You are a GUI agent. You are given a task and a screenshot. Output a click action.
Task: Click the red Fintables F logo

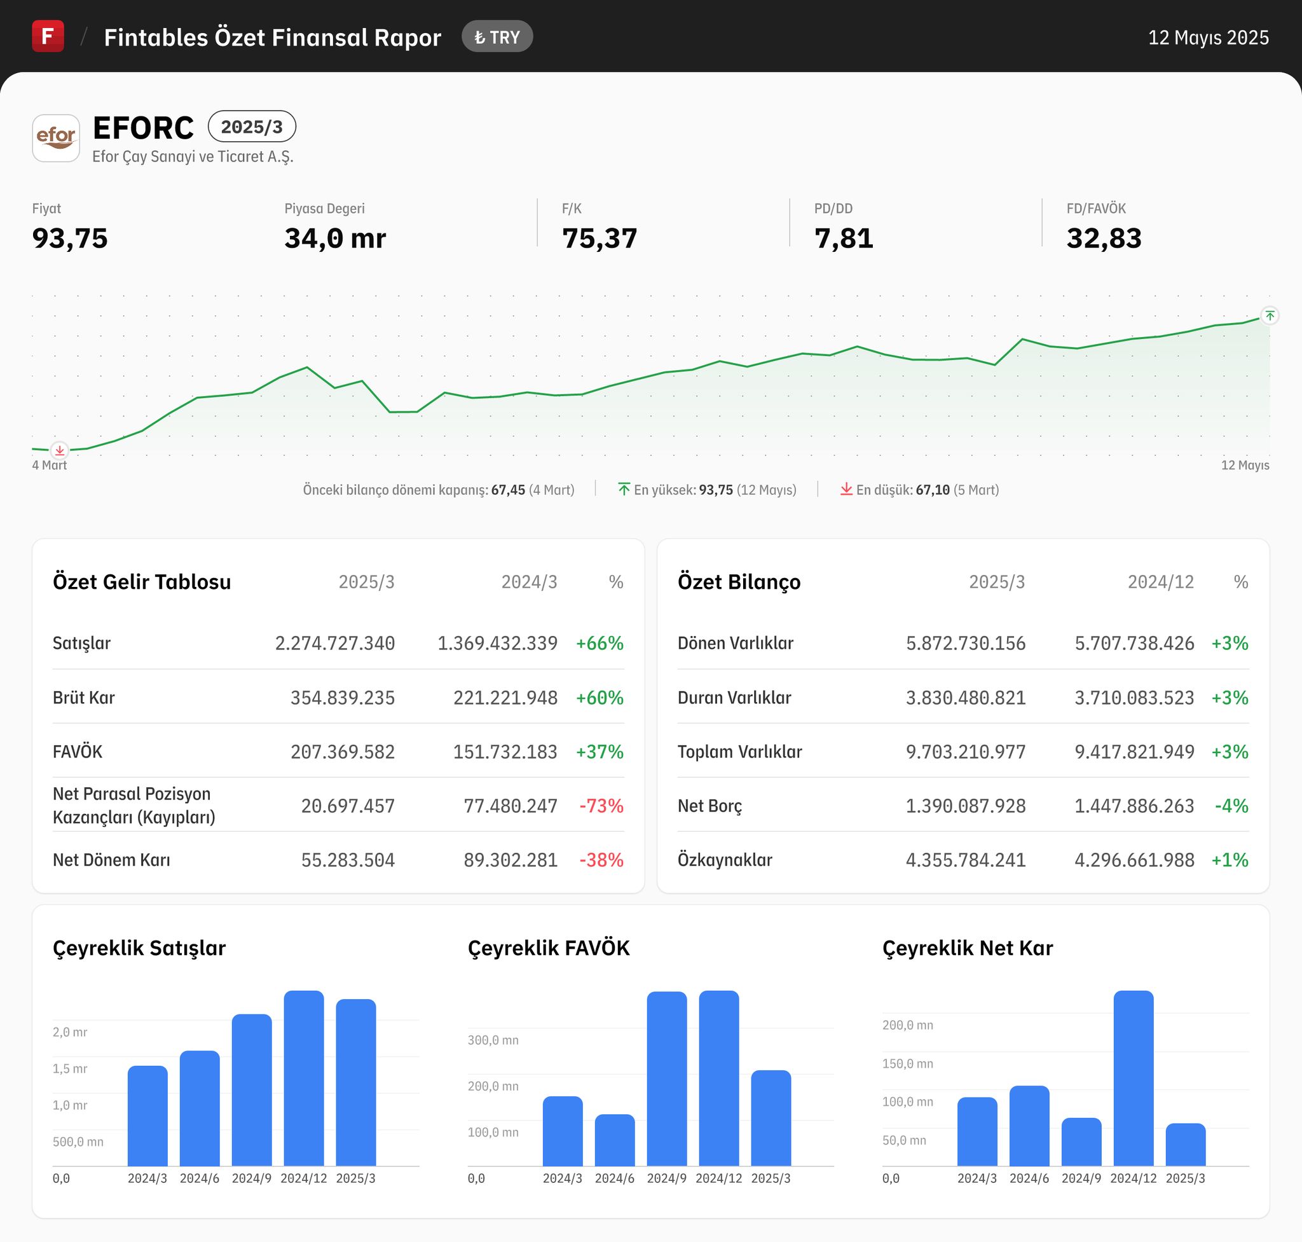coord(48,36)
